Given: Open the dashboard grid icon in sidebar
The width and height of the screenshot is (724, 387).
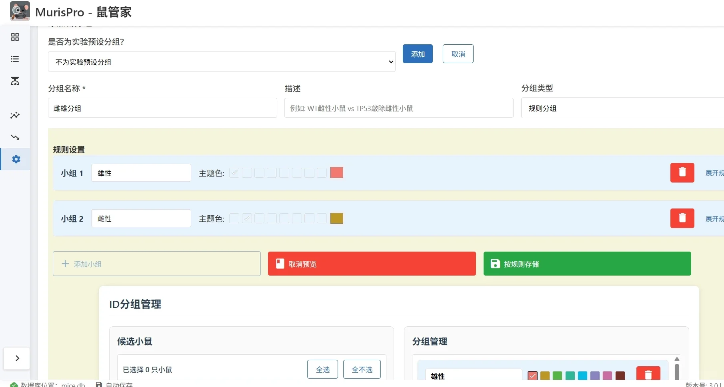Looking at the screenshot, I should point(15,37).
